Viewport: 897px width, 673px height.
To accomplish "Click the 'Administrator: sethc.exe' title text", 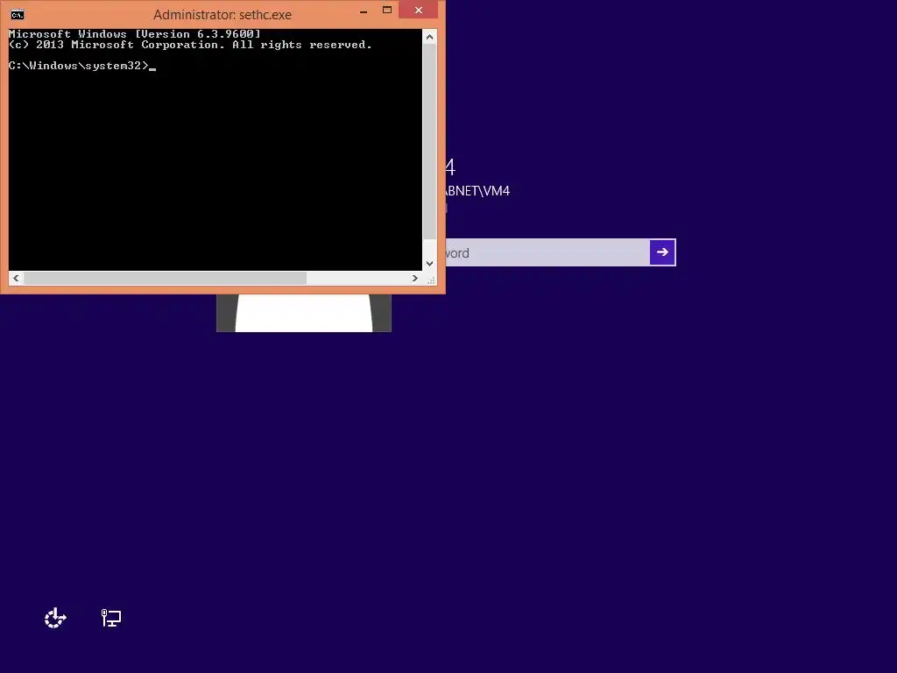I will [222, 14].
